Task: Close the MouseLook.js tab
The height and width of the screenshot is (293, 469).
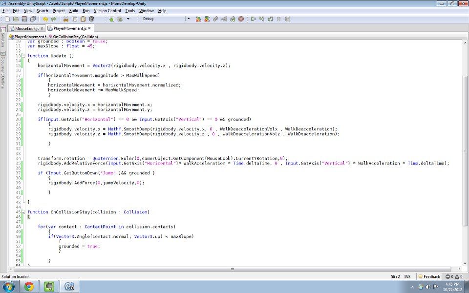Action: [42, 28]
